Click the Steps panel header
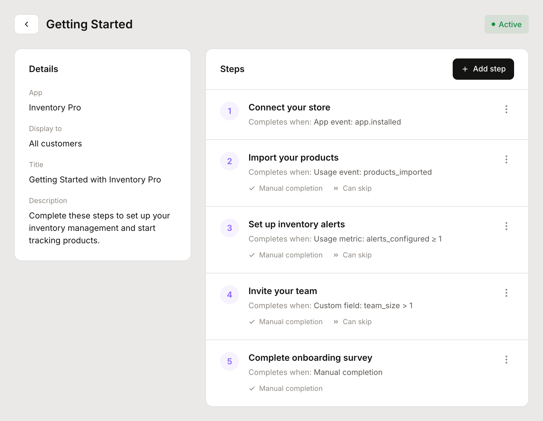 point(232,69)
